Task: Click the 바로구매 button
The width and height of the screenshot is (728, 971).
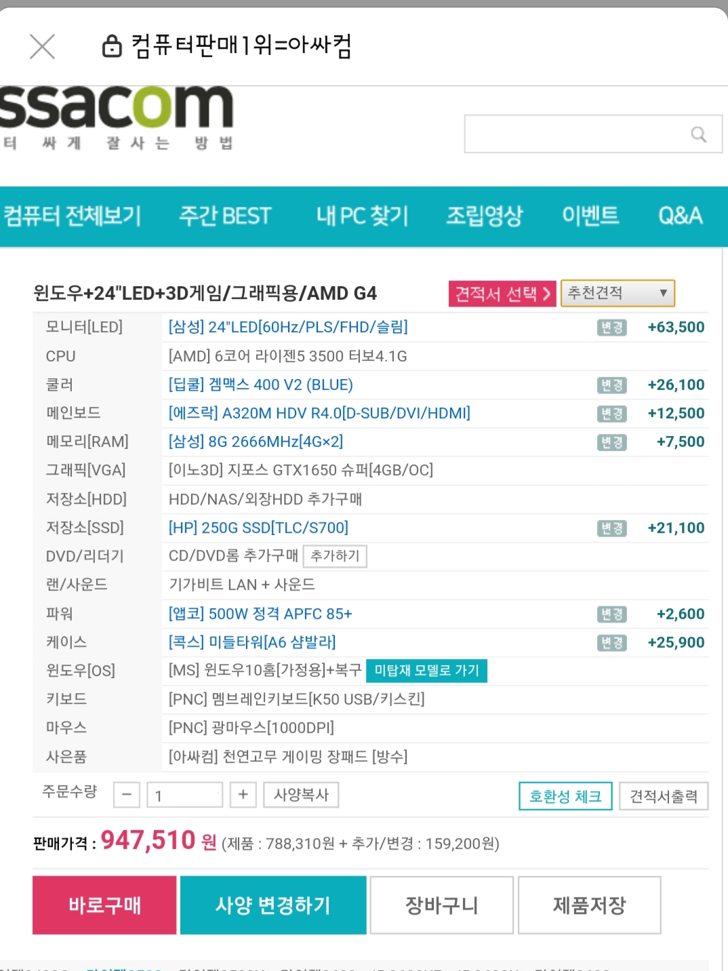Action: click(x=104, y=905)
